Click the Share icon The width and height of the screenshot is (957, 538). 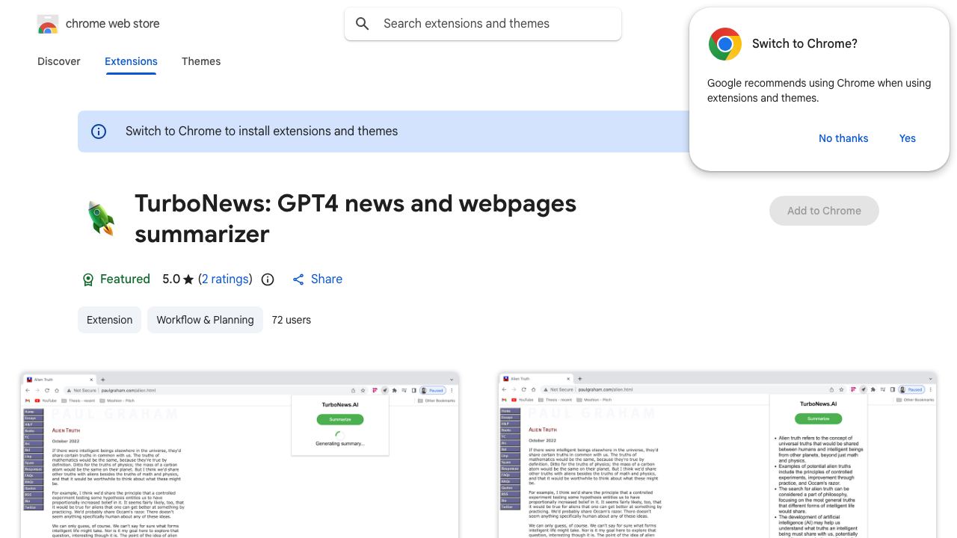(x=298, y=279)
